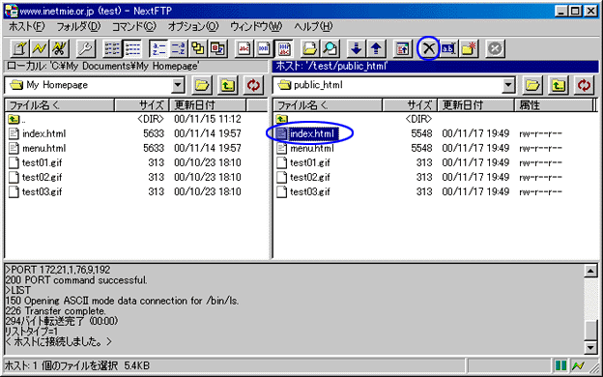Open the ホスト(F) menu

(26, 26)
